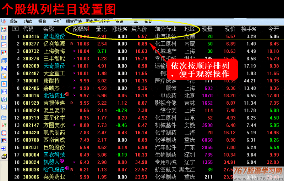Click the line trend chart sidebar icon
Viewport: 284px width, 181px height.
(x=4, y=45)
